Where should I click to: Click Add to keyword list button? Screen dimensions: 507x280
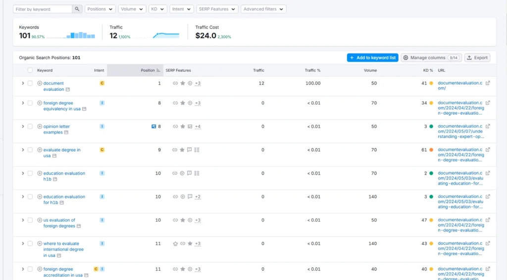pos(372,57)
